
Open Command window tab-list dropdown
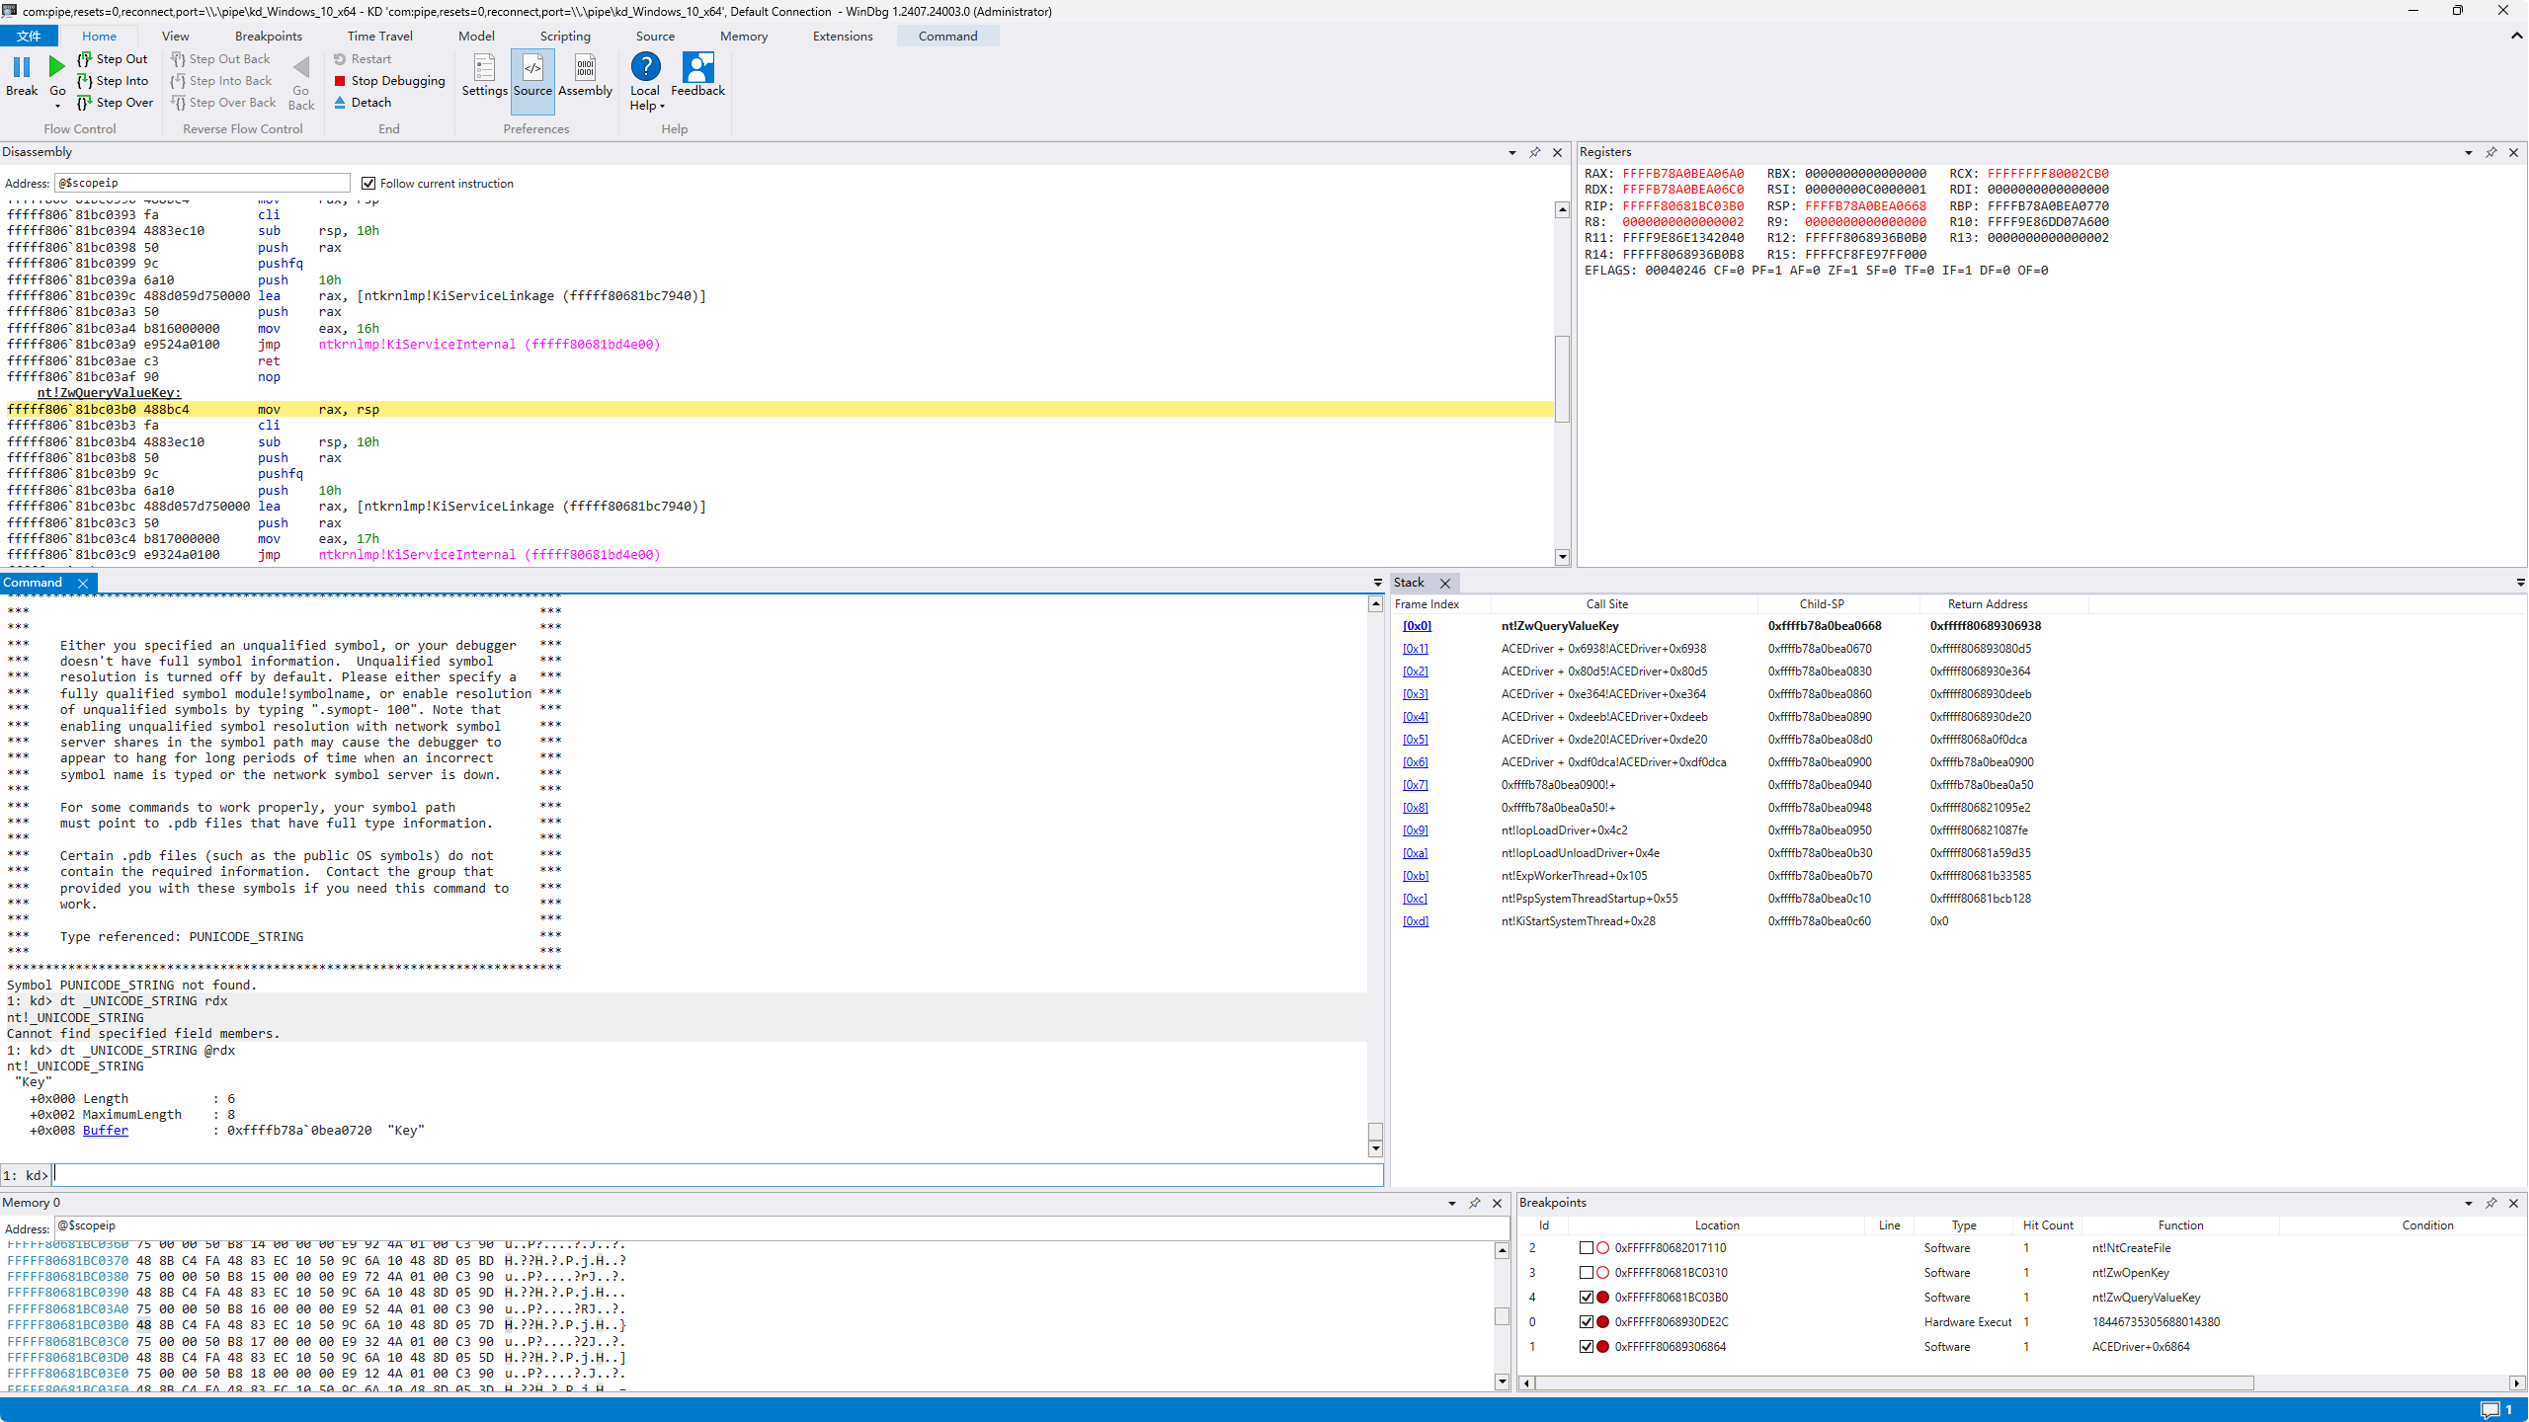(1377, 584)
